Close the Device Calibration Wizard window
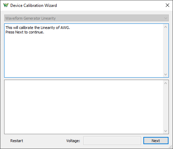This screenshot has height=149, width=173. pyautogui.click(x=167, y=5)
